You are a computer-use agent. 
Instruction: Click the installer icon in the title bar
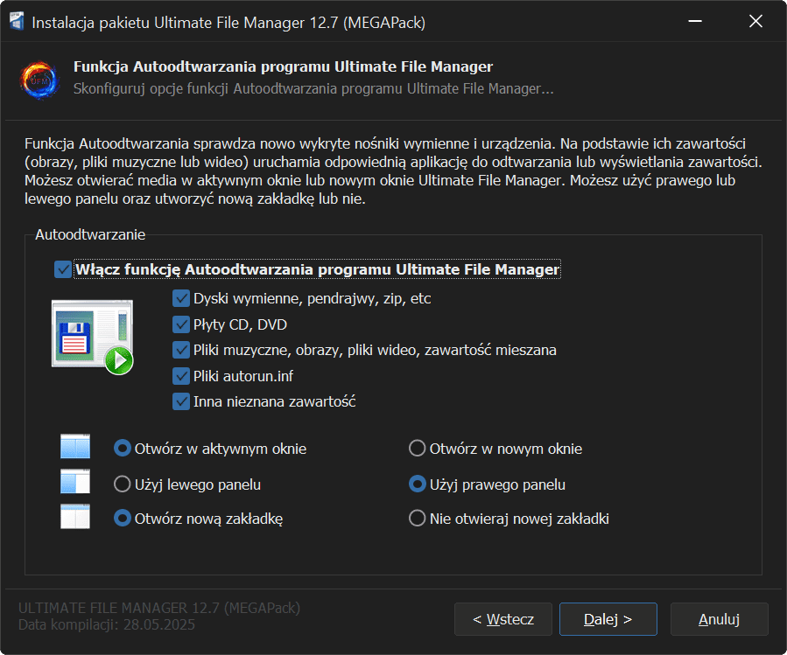click(x=18, y=22)
